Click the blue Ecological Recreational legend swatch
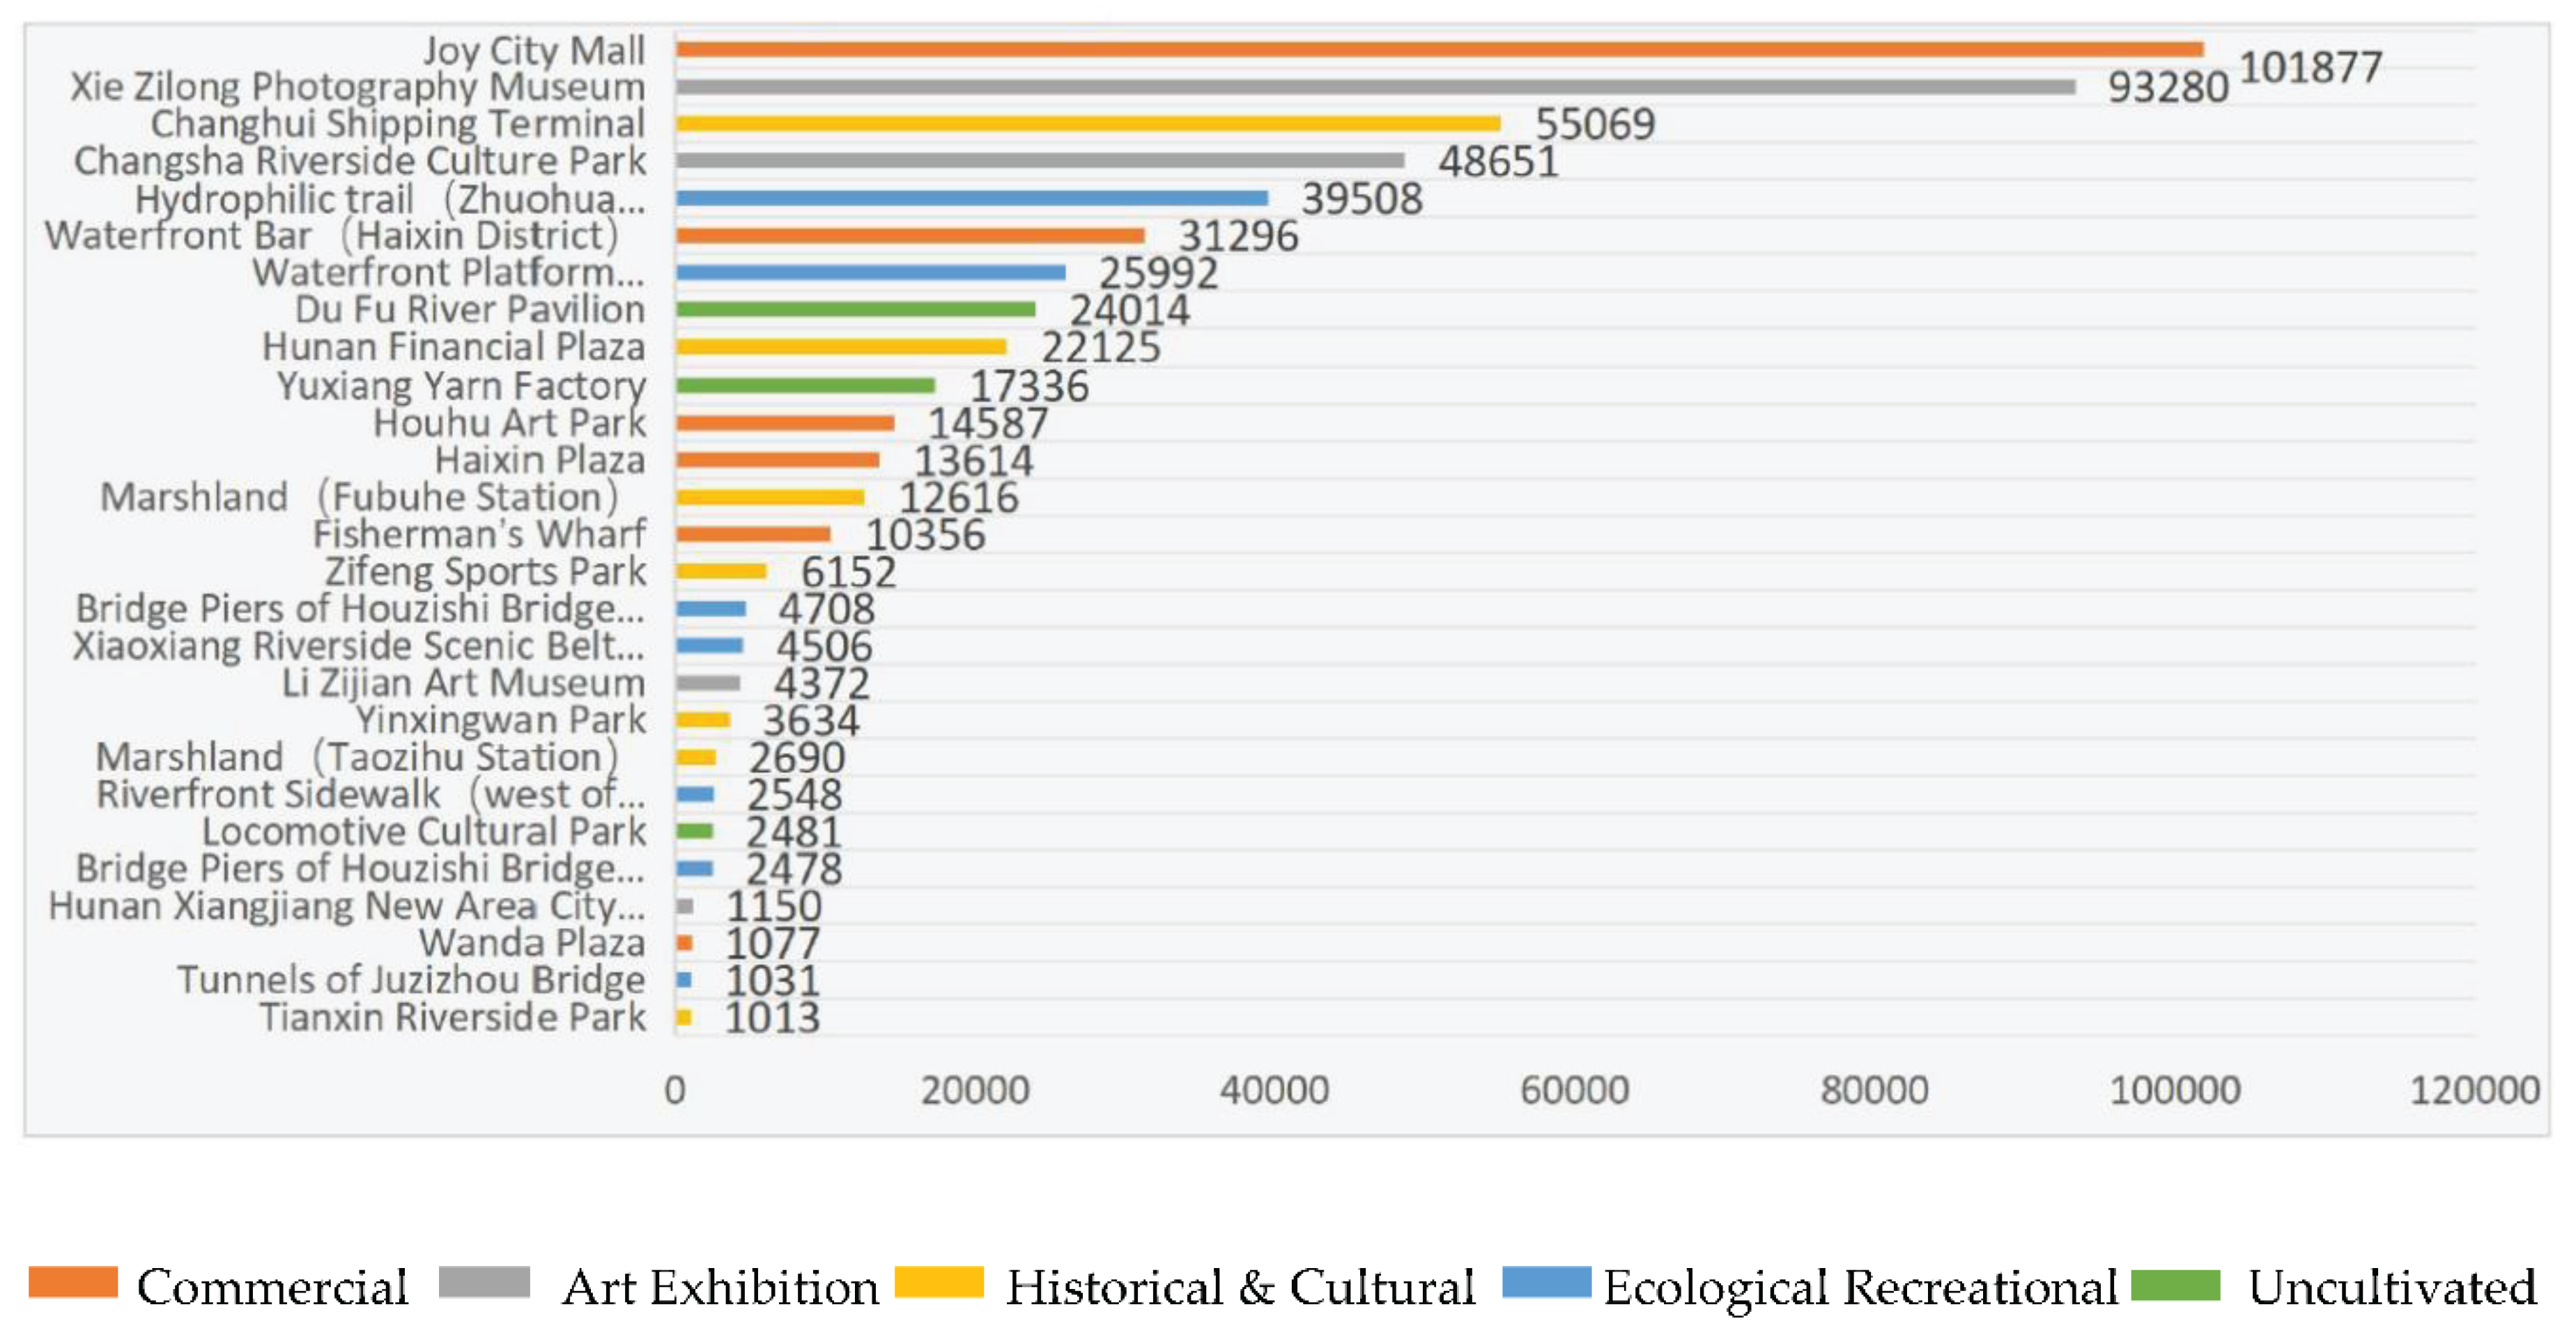Viewport: 2576px width, 1344px height. pyautogui.click(x=1546, y=1282)
